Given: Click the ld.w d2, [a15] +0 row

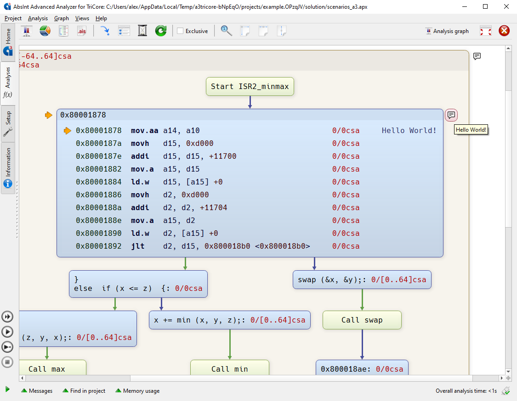Looking at the screenshot, I should (x=218, y=234).
